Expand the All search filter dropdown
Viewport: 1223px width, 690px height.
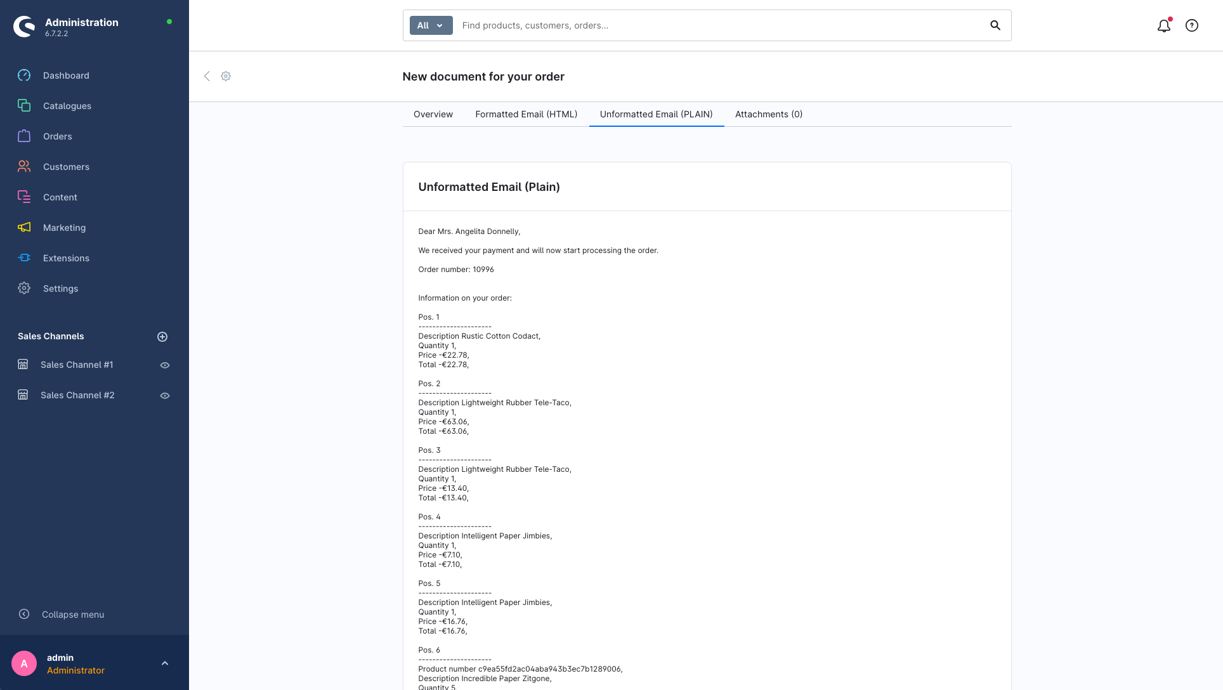click(431, 25)
